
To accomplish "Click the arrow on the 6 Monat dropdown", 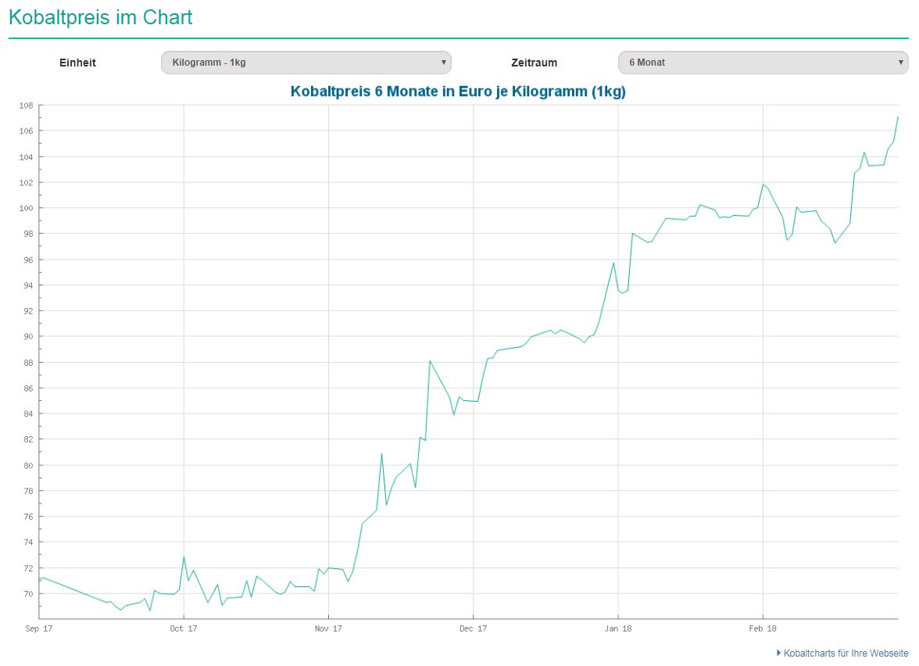I will [900, 63].
